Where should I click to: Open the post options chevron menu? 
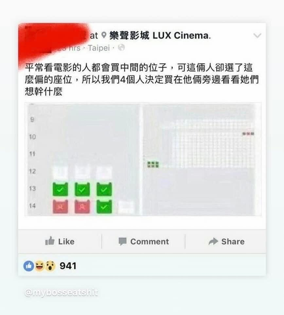click(x=257, y=35)
